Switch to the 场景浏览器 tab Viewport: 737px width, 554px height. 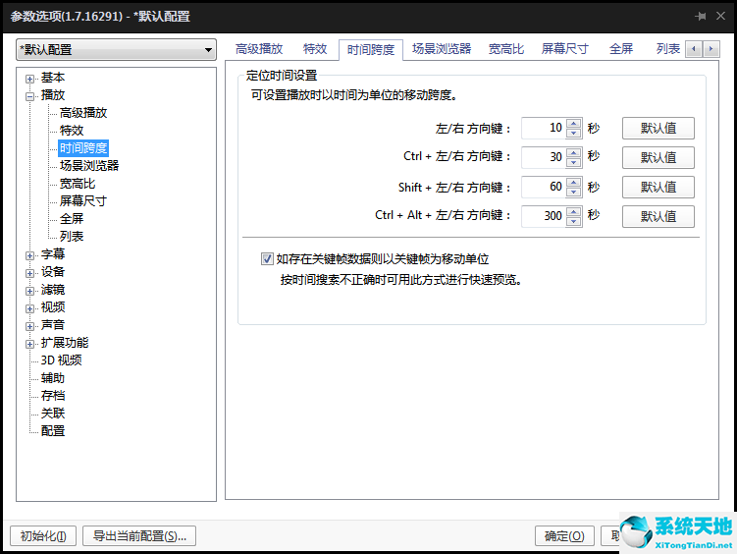pos(441,49)
